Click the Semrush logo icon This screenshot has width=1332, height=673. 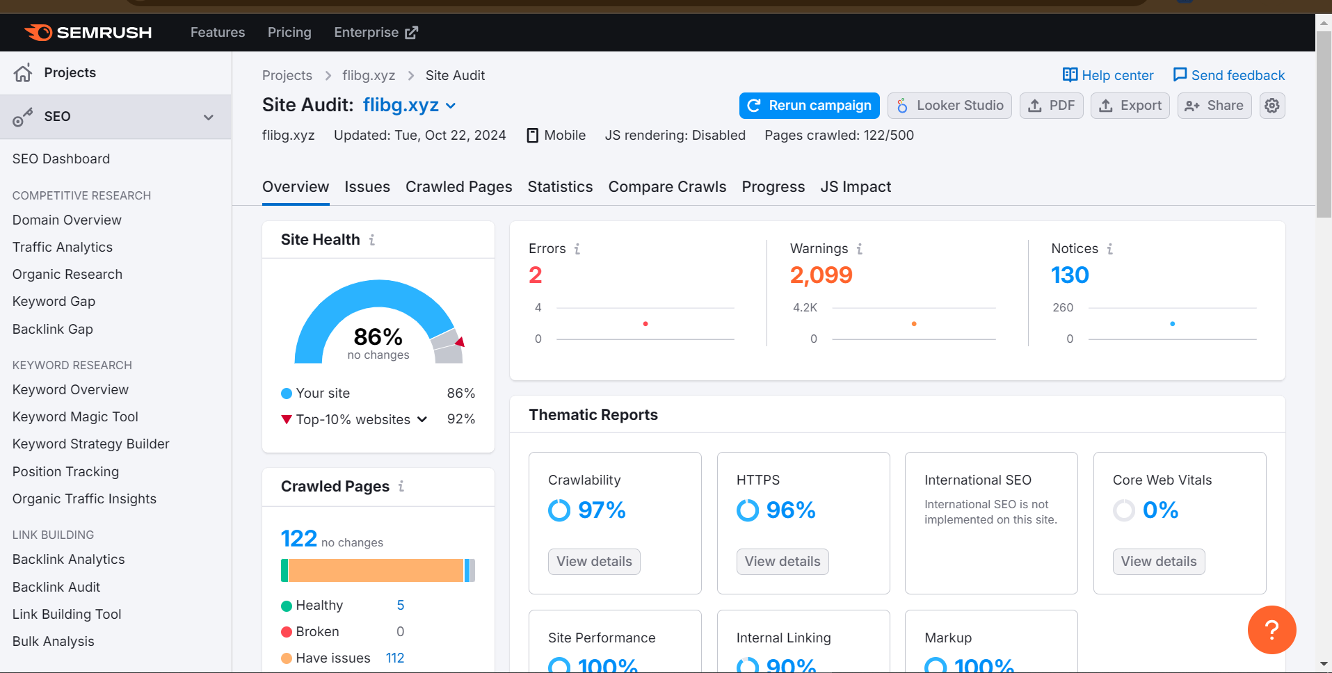point(38,33)
